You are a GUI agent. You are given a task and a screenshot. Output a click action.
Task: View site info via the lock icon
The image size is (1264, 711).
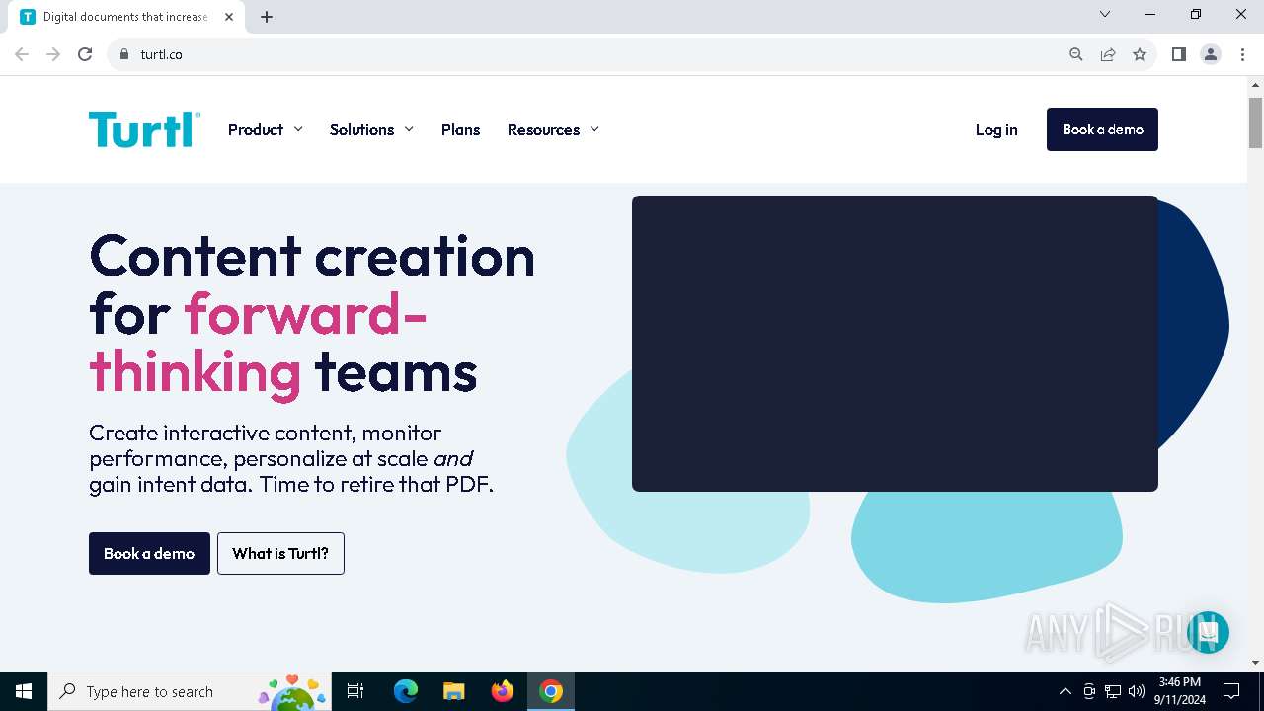click(x=124, y=54)
